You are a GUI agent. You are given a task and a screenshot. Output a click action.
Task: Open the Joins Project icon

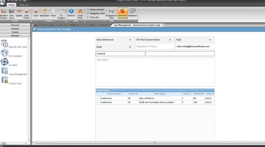tap(26, 14)
